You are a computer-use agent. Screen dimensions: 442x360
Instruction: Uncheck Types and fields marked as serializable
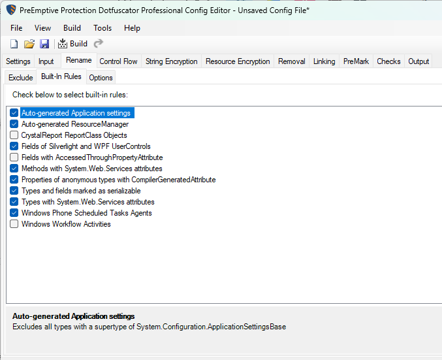click(14, 191)
